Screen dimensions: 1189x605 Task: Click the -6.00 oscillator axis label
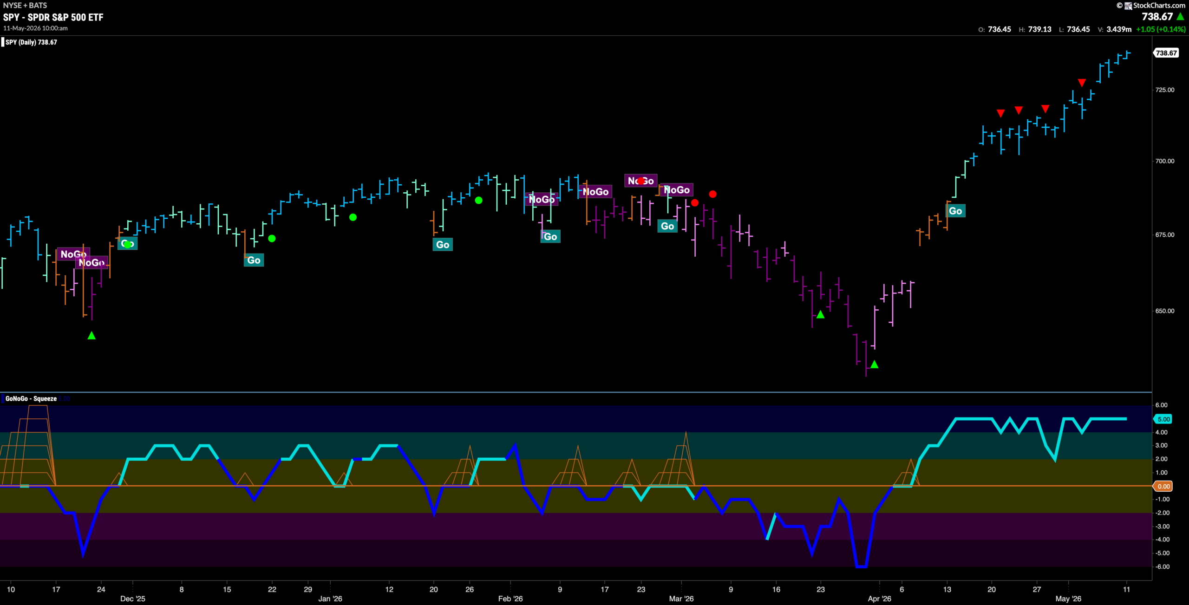pyautogui.click(x=1163, y=566)
